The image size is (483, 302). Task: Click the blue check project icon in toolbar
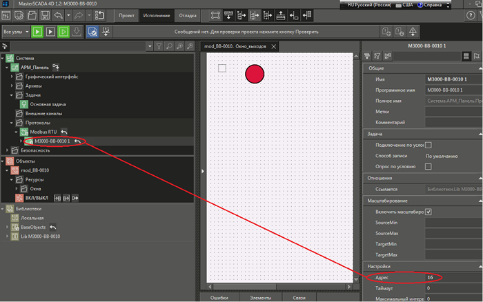[x=92, y=32]
